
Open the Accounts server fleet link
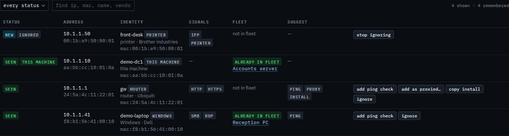click(255, 69)
